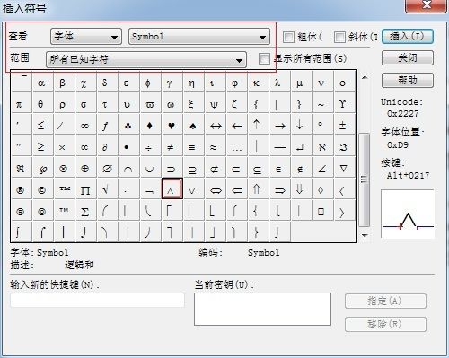The height and width of the screenshot is (358, 449).
Task: Click the enlarged symbol preview box
Action: point(408,214)
